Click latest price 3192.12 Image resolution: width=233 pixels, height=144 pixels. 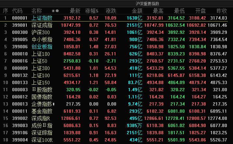point(72,18)
